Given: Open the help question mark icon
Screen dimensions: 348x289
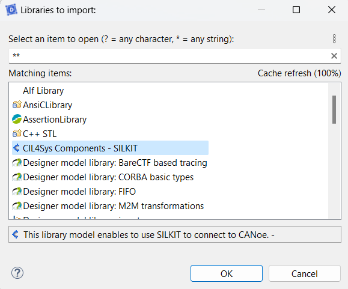Looking at the screenshot, I should coord(17,273).
